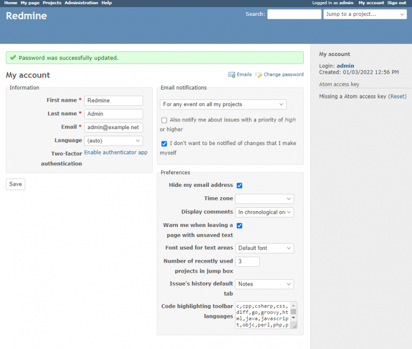Viewport: 412px width, 349px height.
Task: Click scroll-down arrow in code languages textarea
Action: pos(293,318)
